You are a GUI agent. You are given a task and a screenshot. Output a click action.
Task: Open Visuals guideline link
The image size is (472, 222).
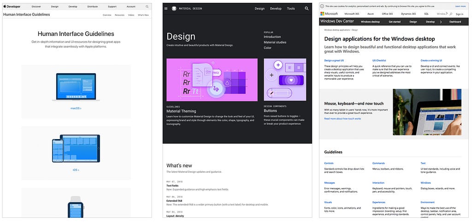[328, 203]
